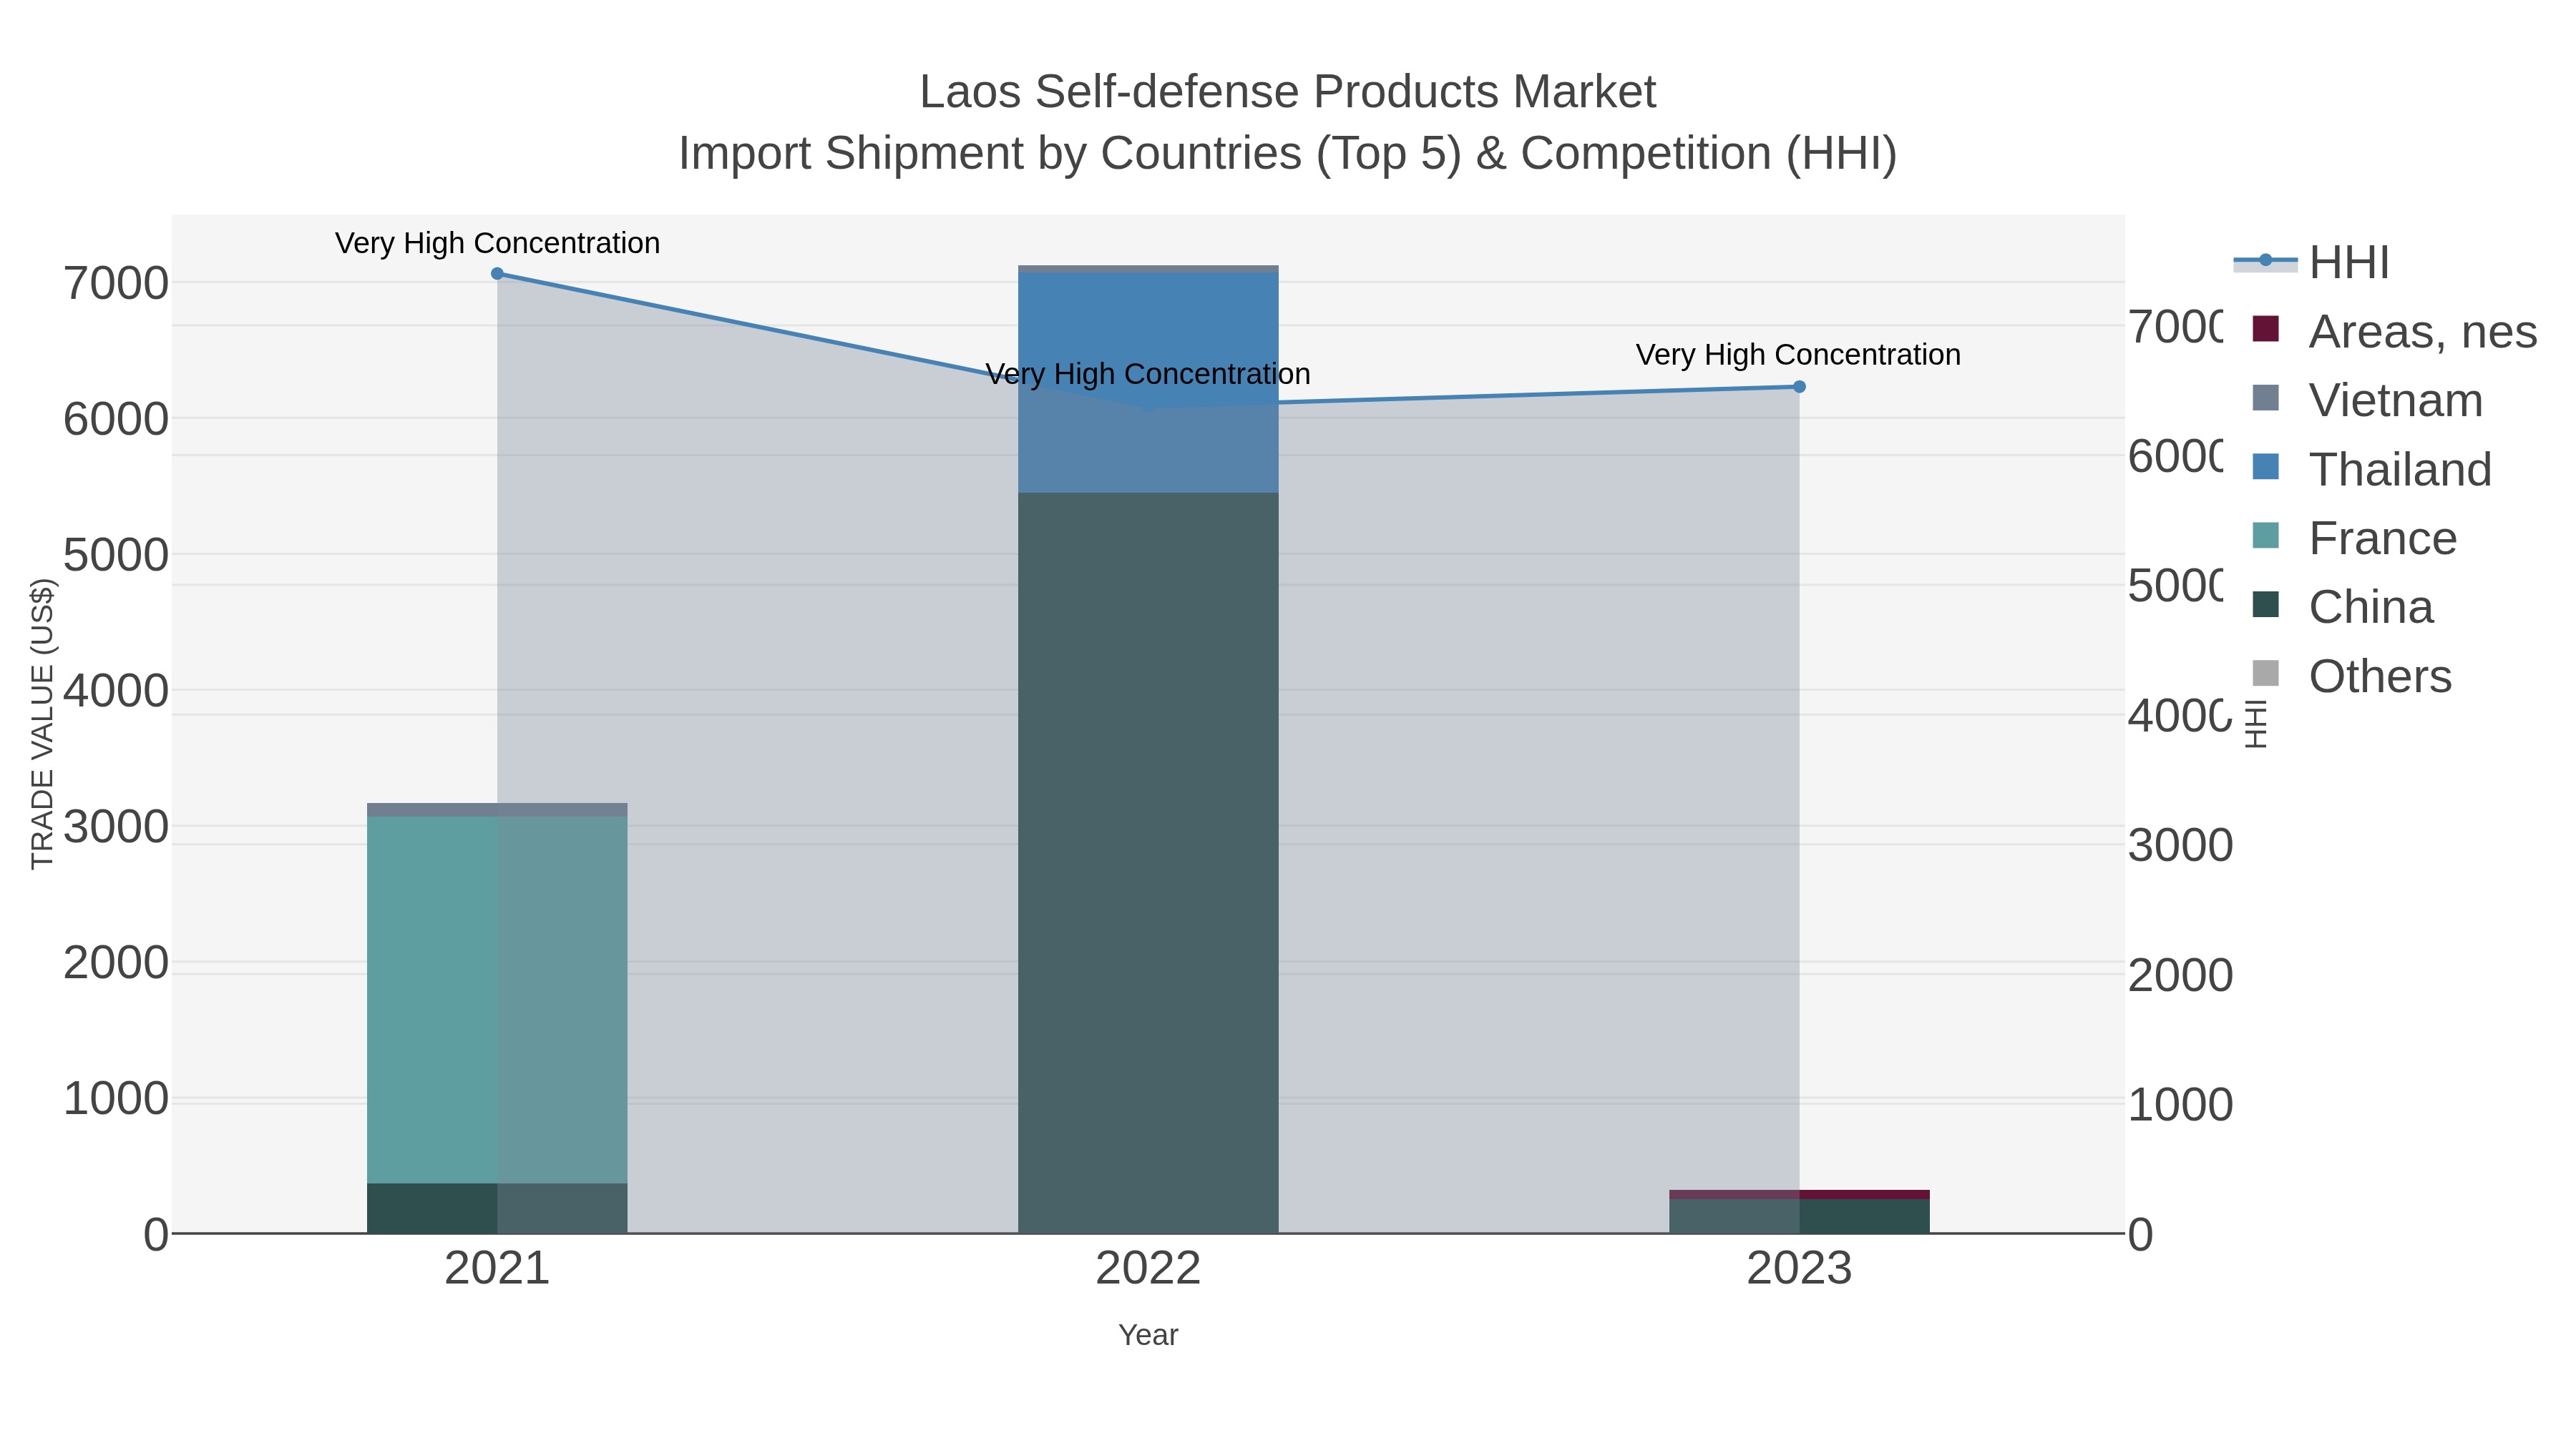Click the 2021 x-axis label
The height and width of the screenshot is (1448, 2576).
coord(497,1269)
